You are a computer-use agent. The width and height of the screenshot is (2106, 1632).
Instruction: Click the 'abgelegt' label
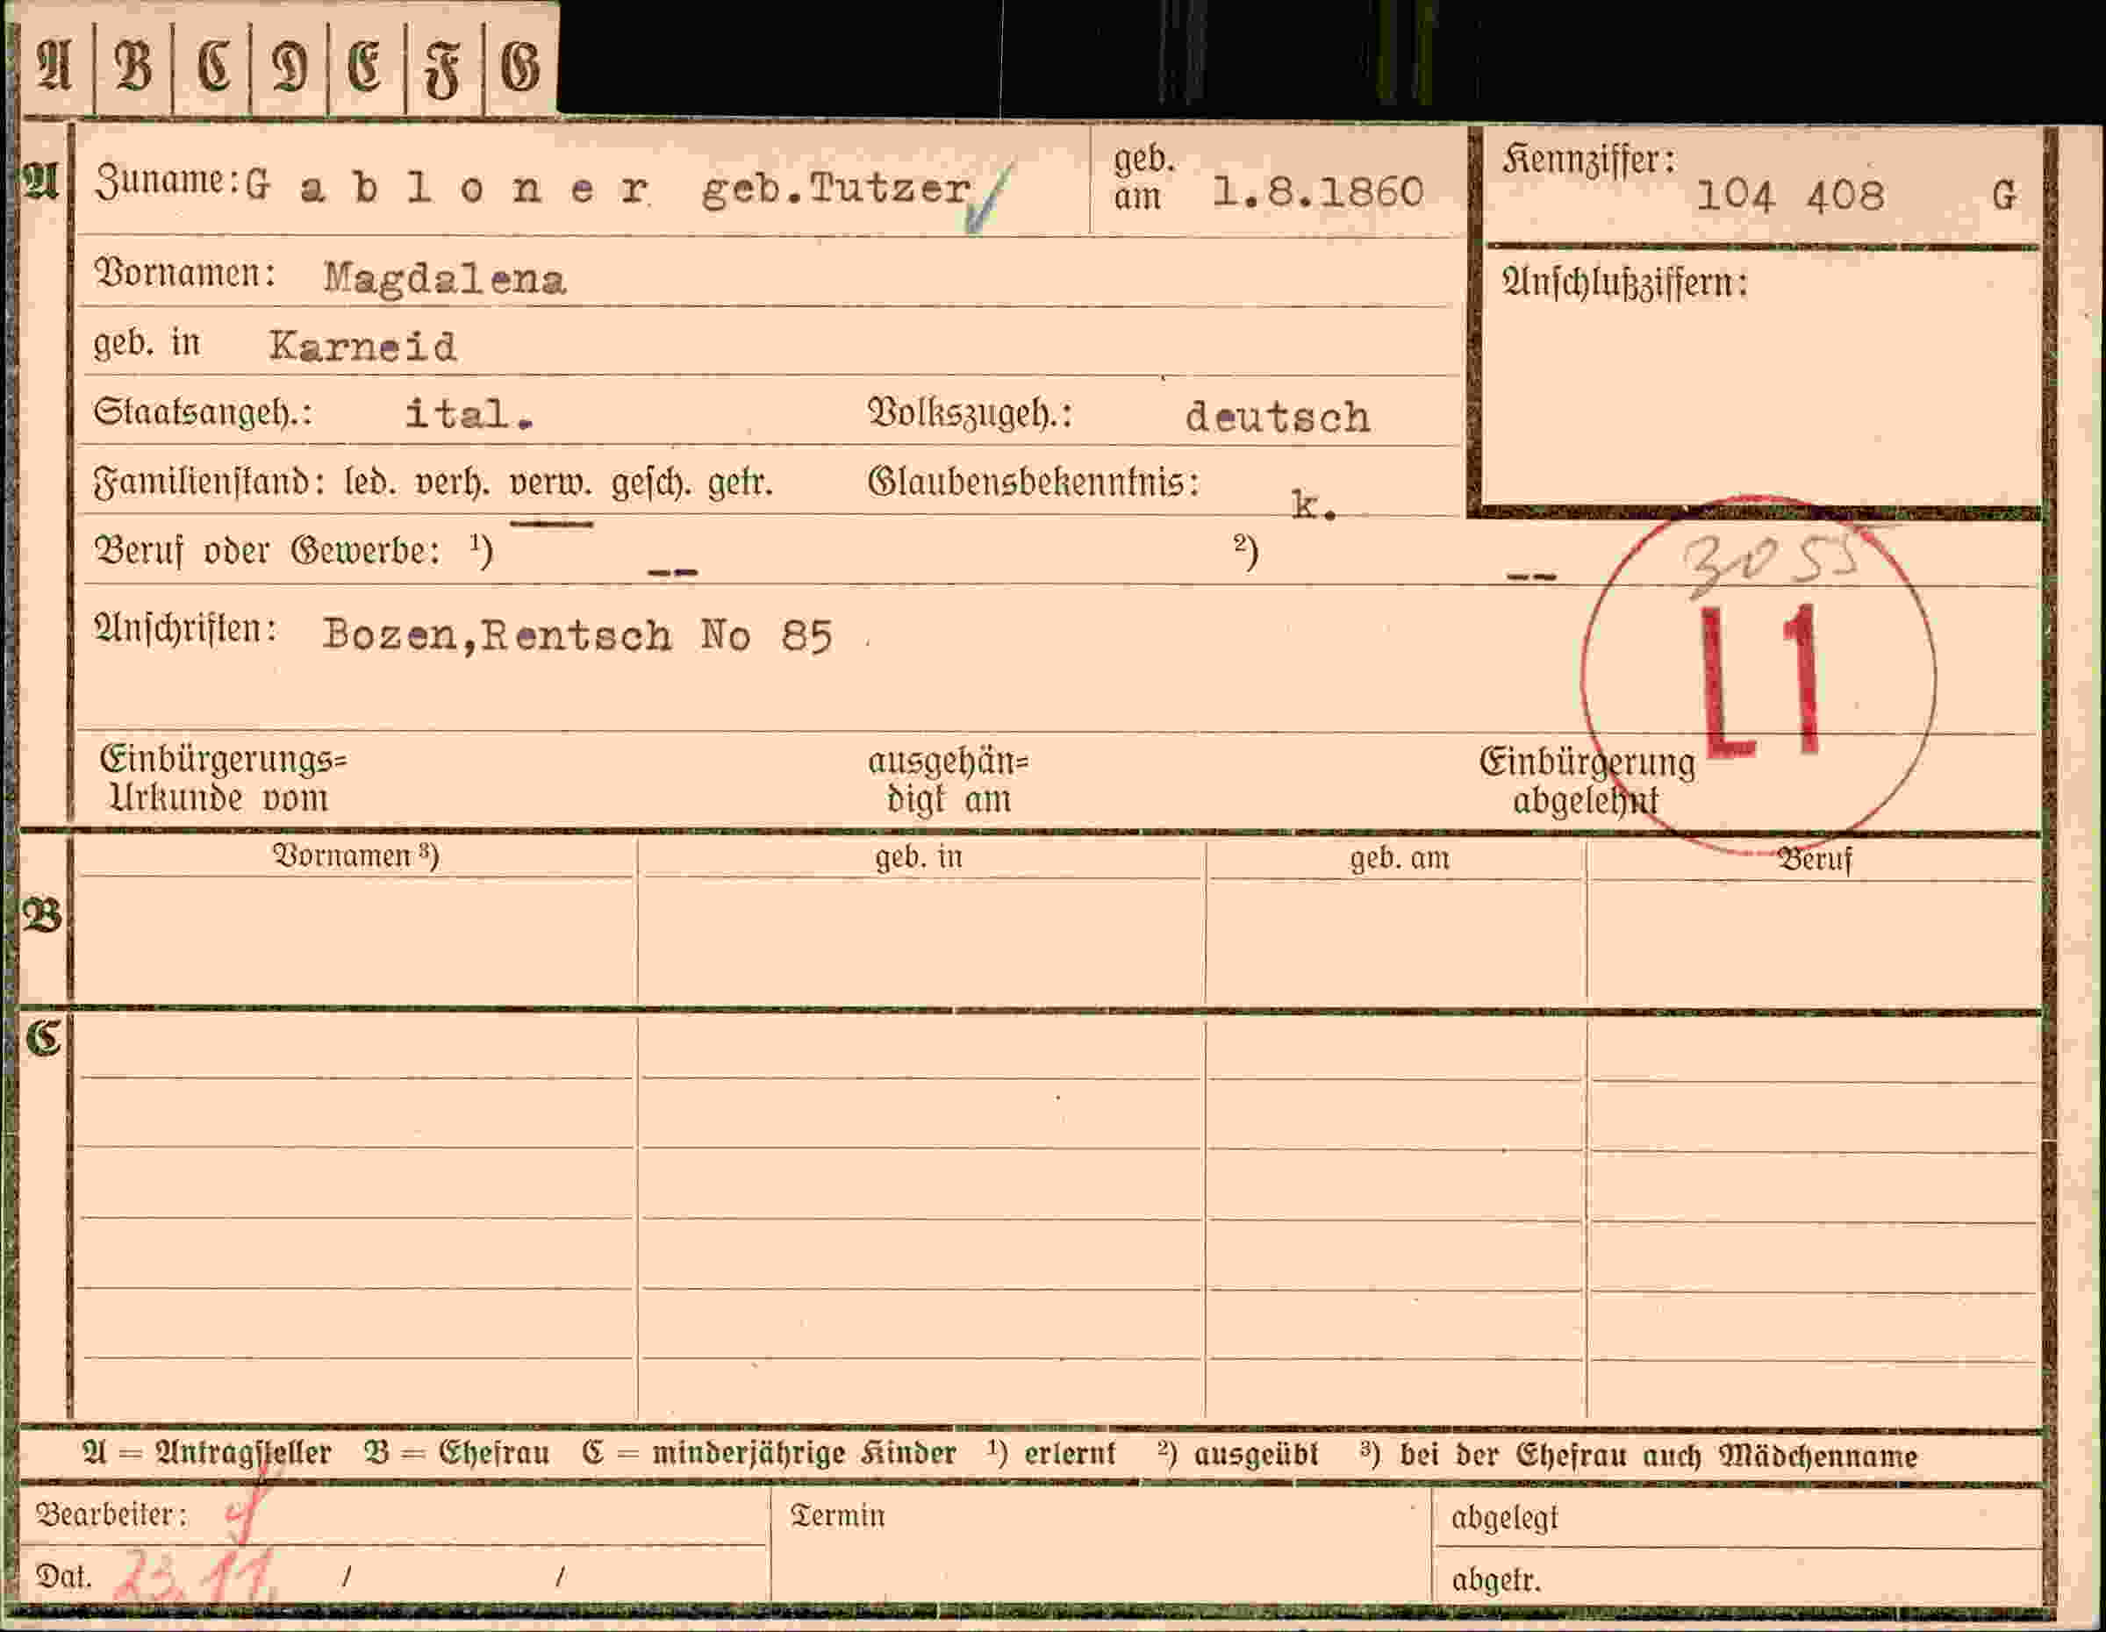pos(1504,1518)
